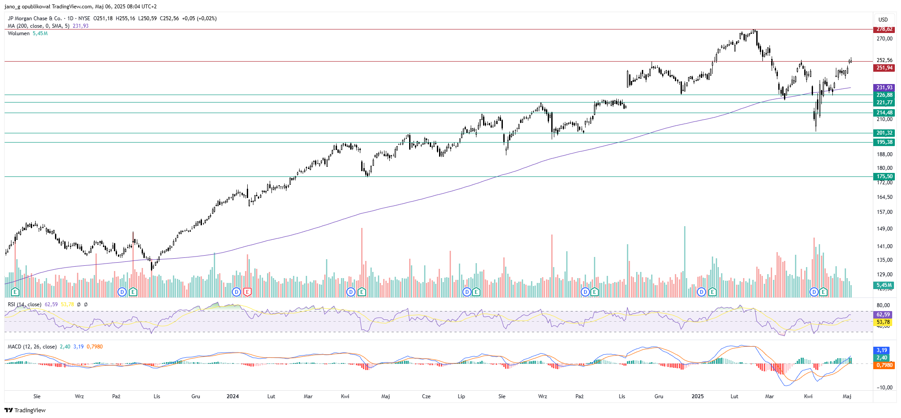This screenshot has width=901, height=418.
Task: Click the dividend D marker in October 2024
Action: 585,292
